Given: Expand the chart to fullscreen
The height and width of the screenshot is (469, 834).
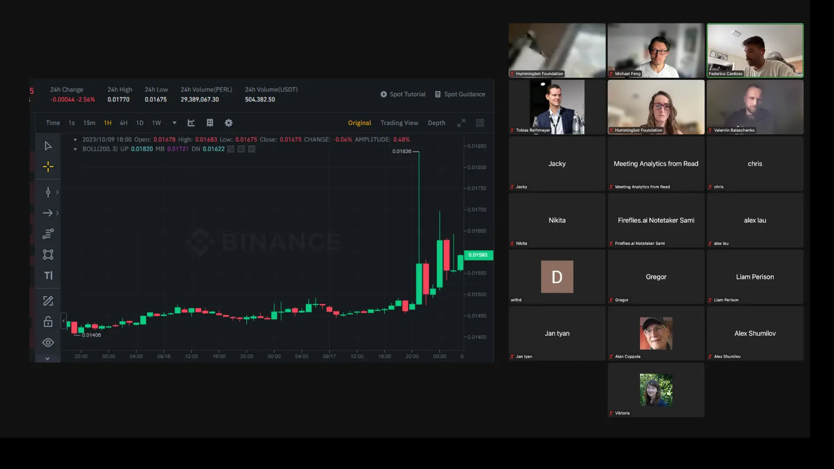Looking at the screenshot, I should 461,123.
